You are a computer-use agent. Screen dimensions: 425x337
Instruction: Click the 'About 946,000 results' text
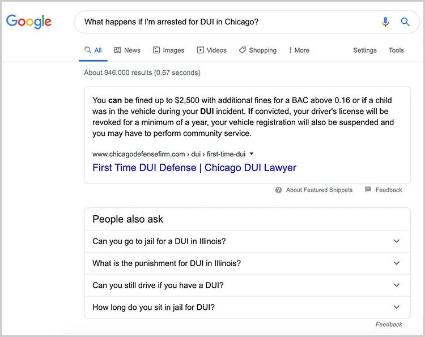click(x=142, y=72)
